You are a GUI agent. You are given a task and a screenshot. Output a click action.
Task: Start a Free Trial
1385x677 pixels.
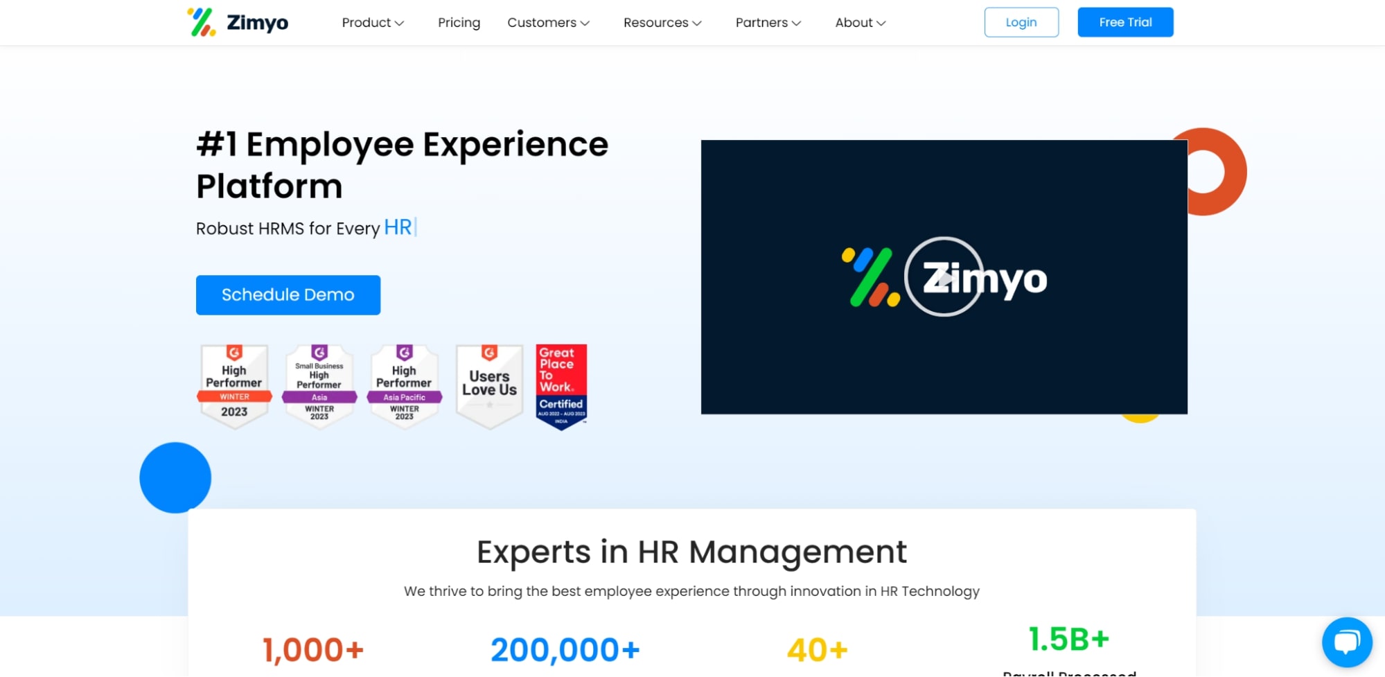(x=1125, y=22)
